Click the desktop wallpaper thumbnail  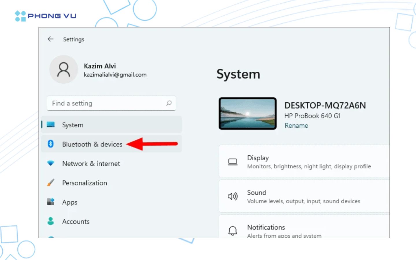point(248,114)
